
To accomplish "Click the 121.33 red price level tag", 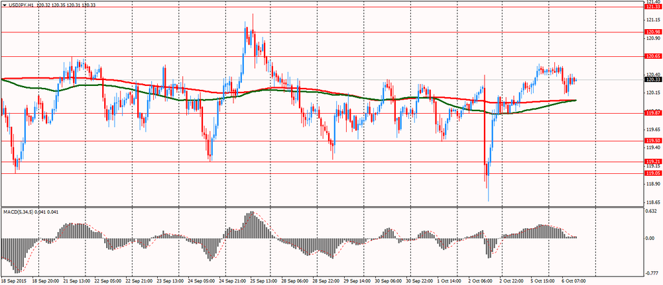I will click(x=653, y=7).
